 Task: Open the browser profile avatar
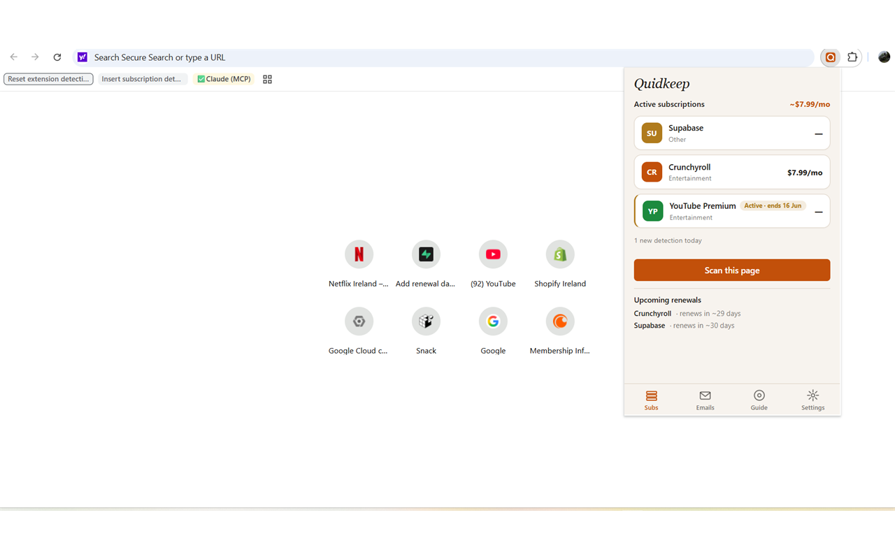click(884, 57)
